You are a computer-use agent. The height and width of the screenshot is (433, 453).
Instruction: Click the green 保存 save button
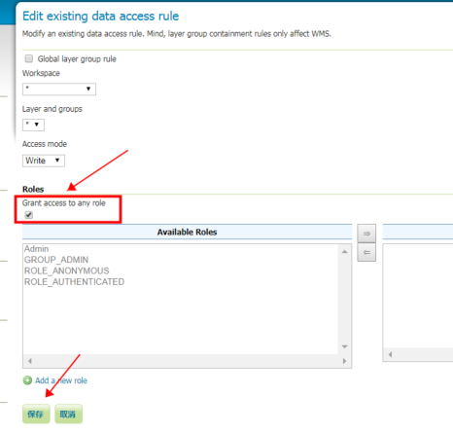(x=36, y=414)
